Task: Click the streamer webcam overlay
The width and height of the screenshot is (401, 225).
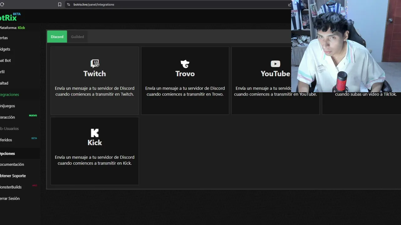Action: 346,46
